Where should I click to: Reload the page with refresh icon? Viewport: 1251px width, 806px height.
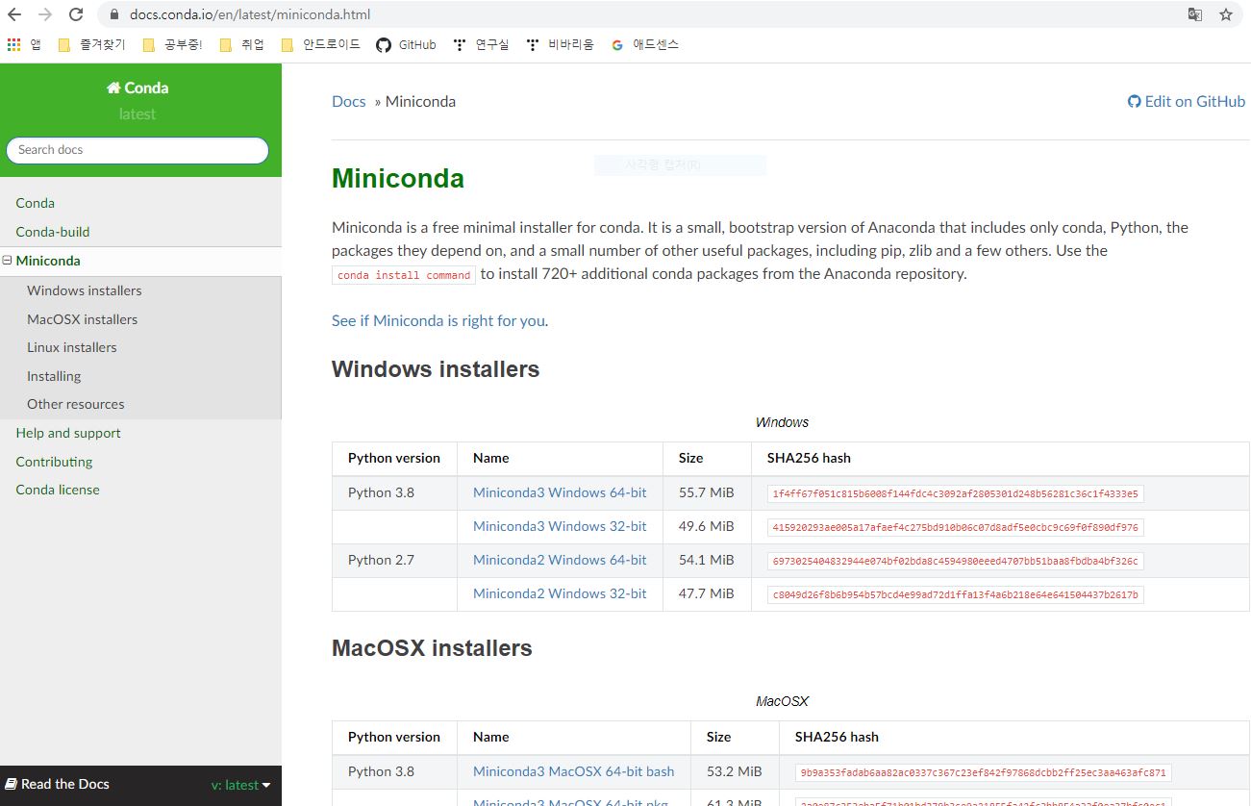[76, 14]
